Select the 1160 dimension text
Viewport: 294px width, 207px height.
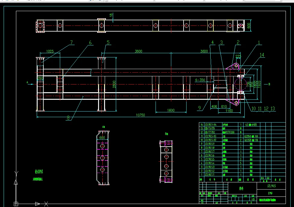pyautogui.click(x=229, y=111)
